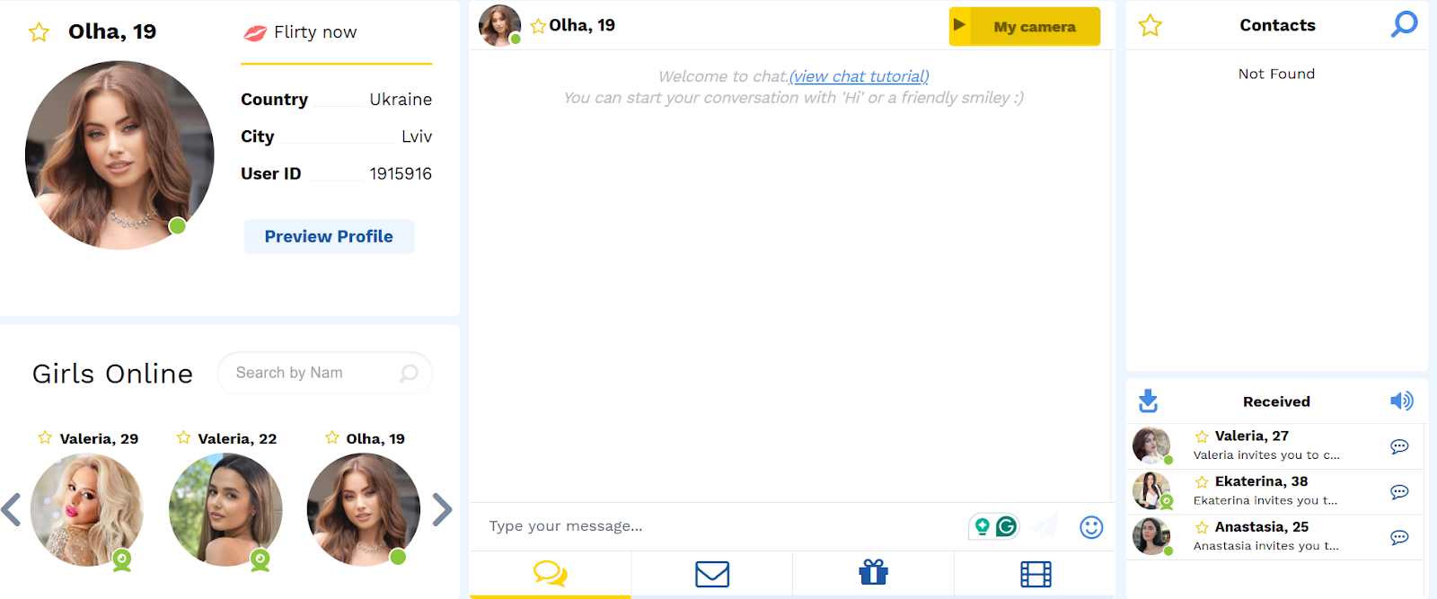Switch to the gift tab
1437x599 pixels.
873,573
